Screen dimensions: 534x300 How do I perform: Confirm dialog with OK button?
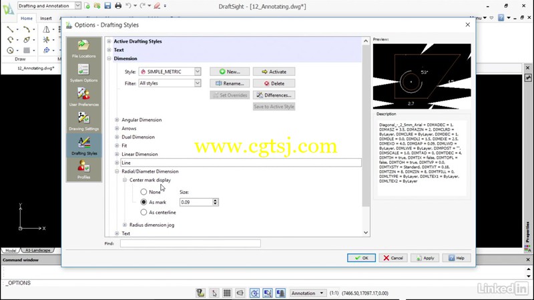pos(361,258)
